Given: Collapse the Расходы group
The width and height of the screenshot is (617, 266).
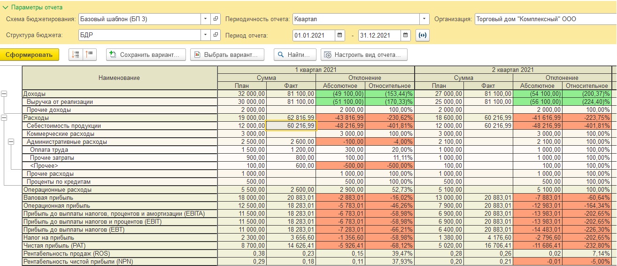Looking at the screenshot, I should coord(4,118).
